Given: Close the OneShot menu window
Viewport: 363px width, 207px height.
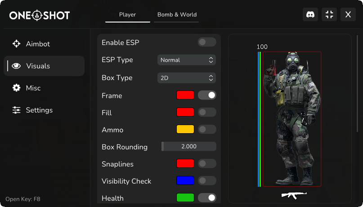Looking at the screenshot, I should pyautogui.click(x=348, y=14).
